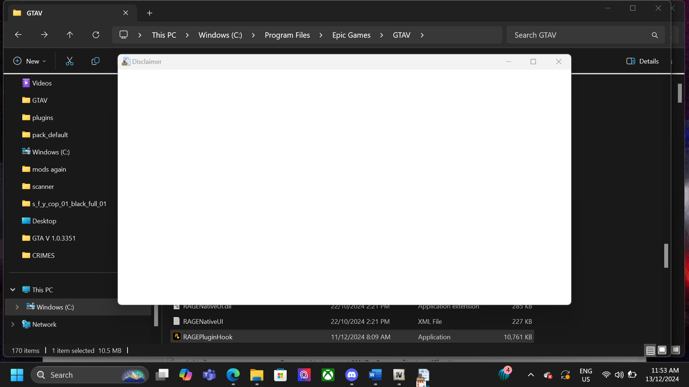689x387 pixels.
Task: Cut the selected item with scissors icon
Action: point(70,61)
